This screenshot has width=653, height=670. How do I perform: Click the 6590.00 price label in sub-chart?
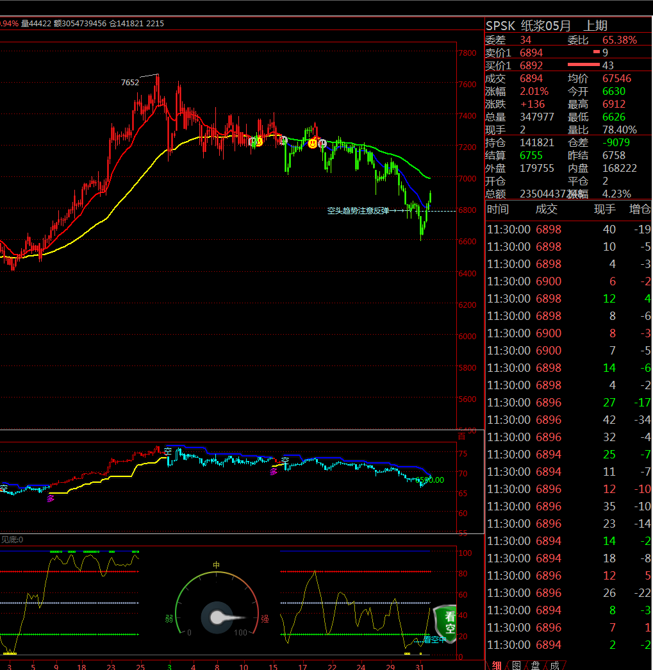pyautogui.click(x=430, y=480)
